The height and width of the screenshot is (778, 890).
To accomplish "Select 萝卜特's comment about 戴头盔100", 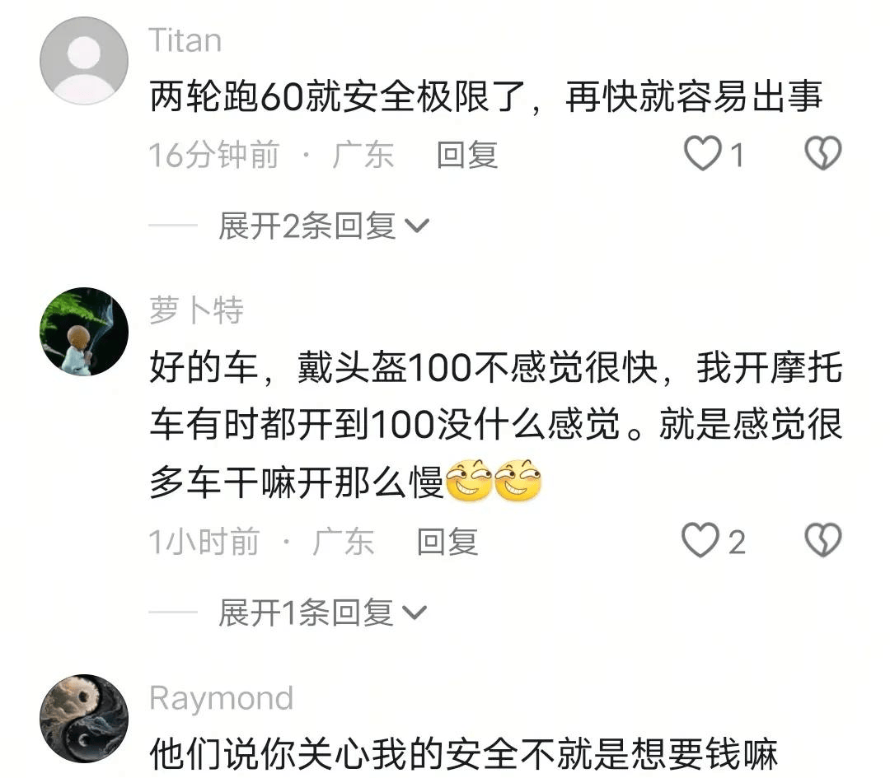I will [495, 426].
